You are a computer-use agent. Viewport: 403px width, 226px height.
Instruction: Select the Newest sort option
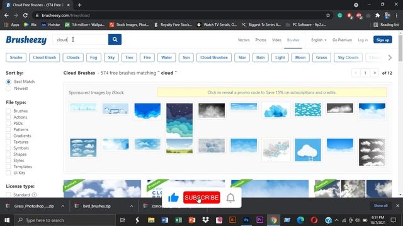[8, 89]
